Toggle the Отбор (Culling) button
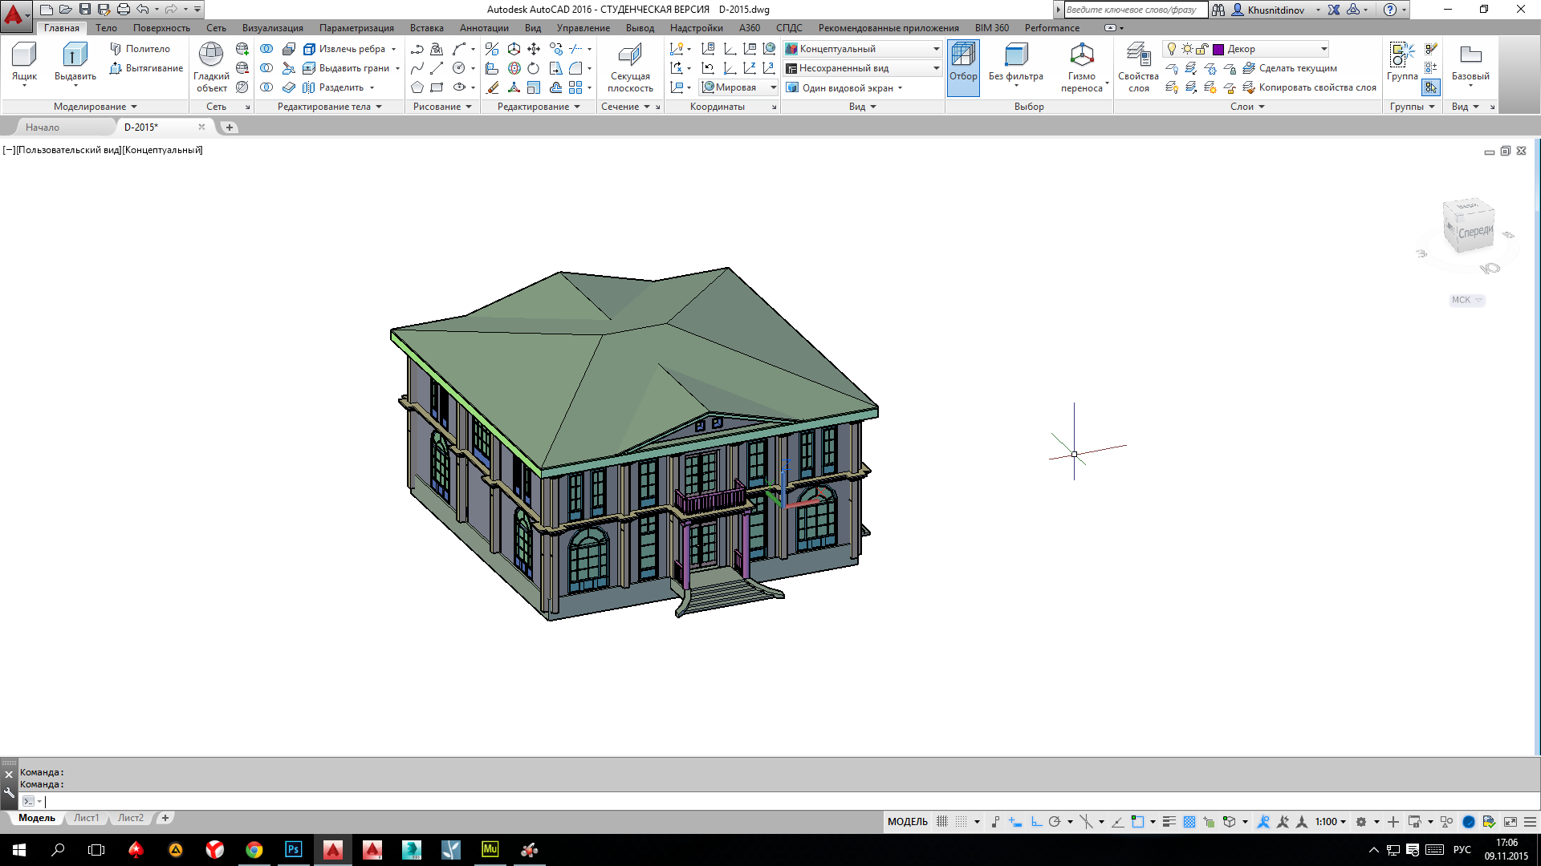This screenshot has height=866, width=1541. [x=963, y=67]
